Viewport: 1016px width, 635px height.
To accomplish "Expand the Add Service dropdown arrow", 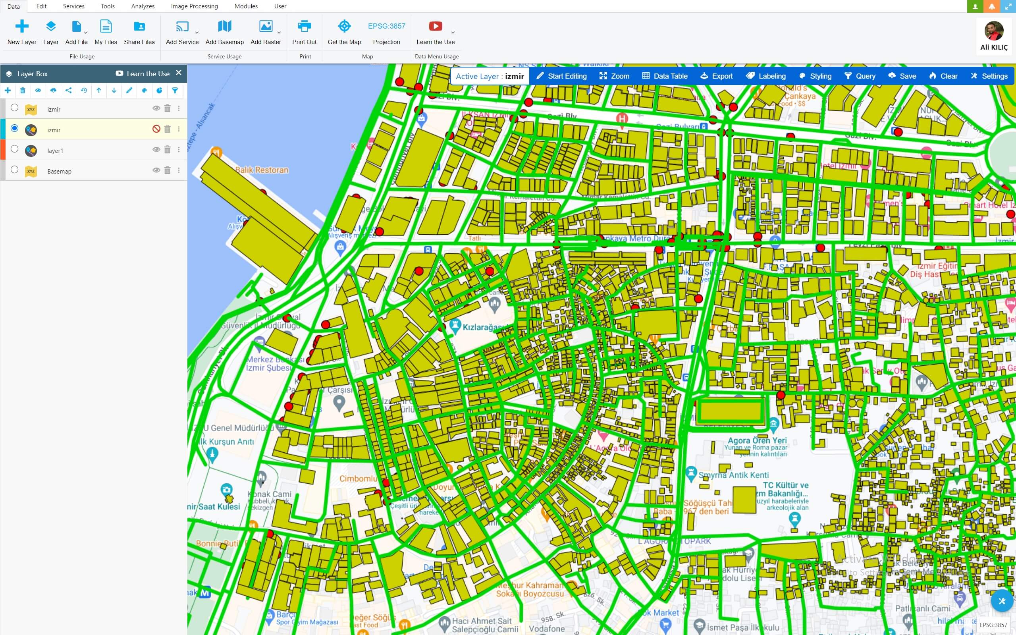I will 197,32.
